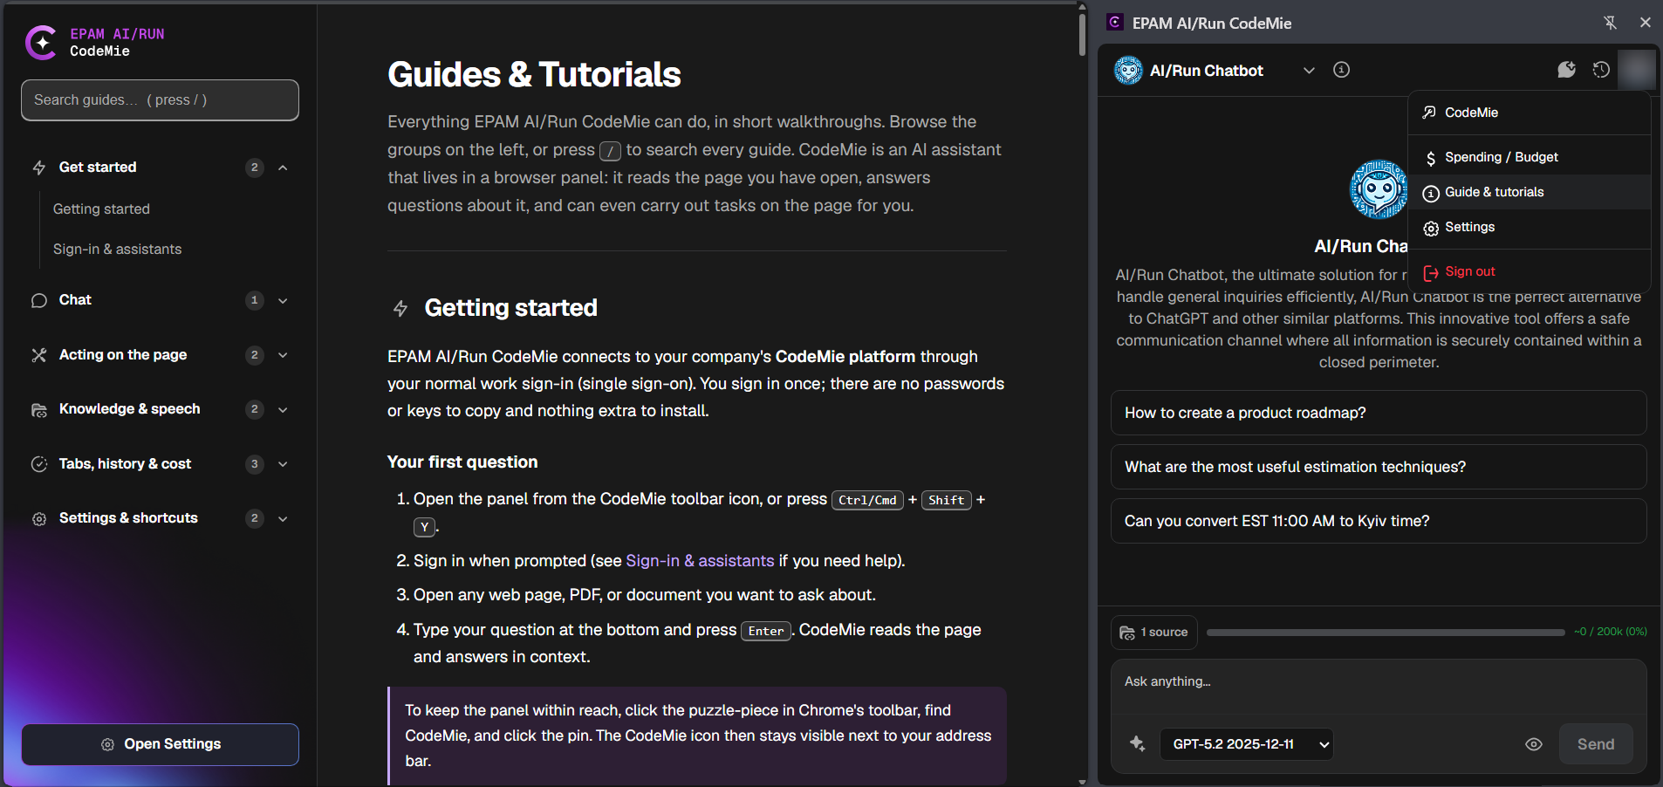Expand the Knowledge & speech chevron
Viewport: 1663px width, 787px height.
283,409
